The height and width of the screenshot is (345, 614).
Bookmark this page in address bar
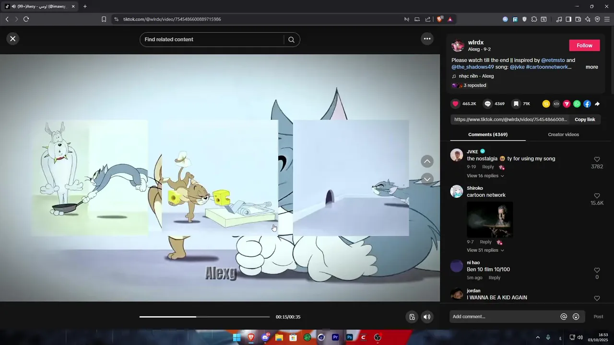tap(104, 19)
